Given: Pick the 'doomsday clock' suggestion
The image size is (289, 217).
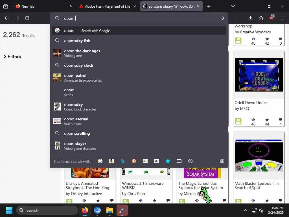Looking at the screenshot, I should point(139,65).
